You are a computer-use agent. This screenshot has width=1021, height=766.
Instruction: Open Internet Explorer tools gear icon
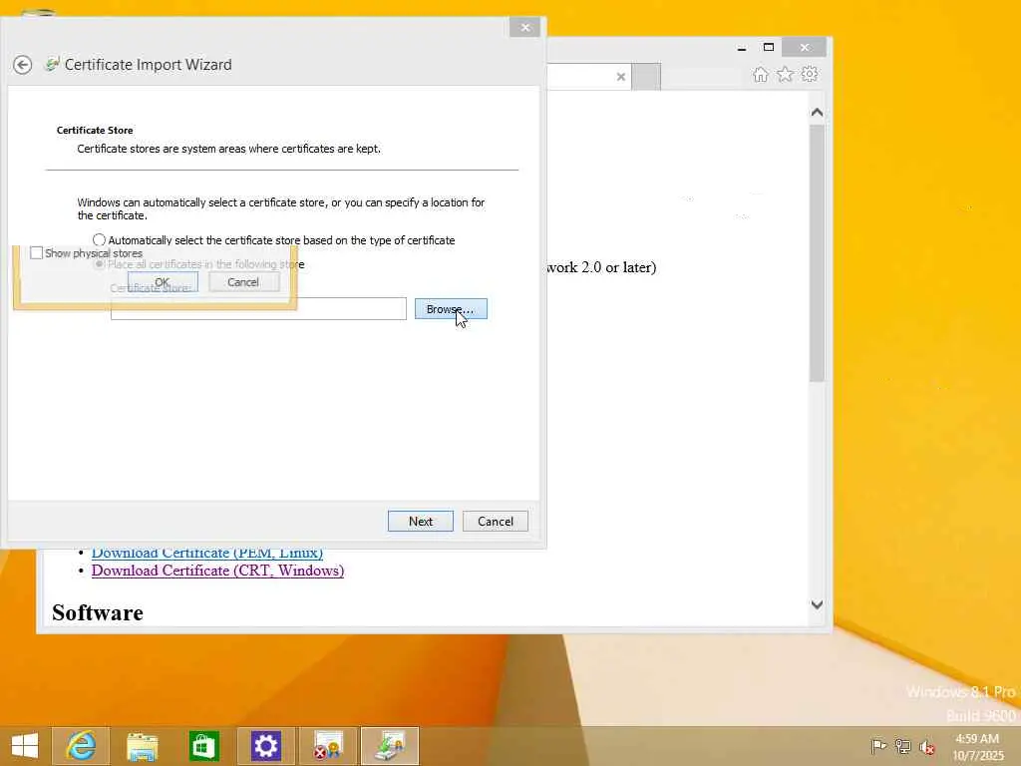810,74
